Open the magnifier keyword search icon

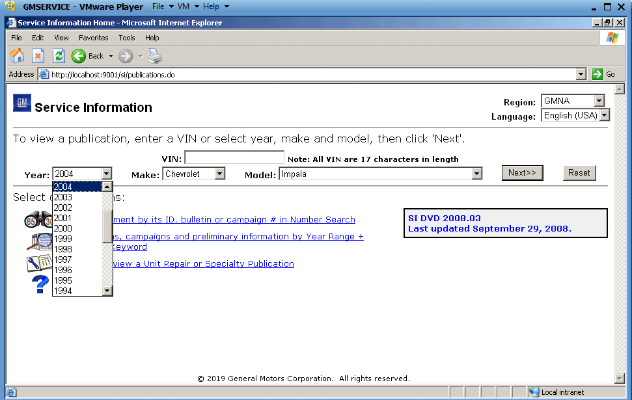coord(39,242)
